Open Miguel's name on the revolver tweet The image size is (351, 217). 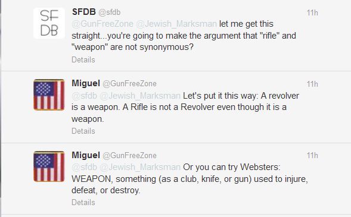[x=86, y=83]
